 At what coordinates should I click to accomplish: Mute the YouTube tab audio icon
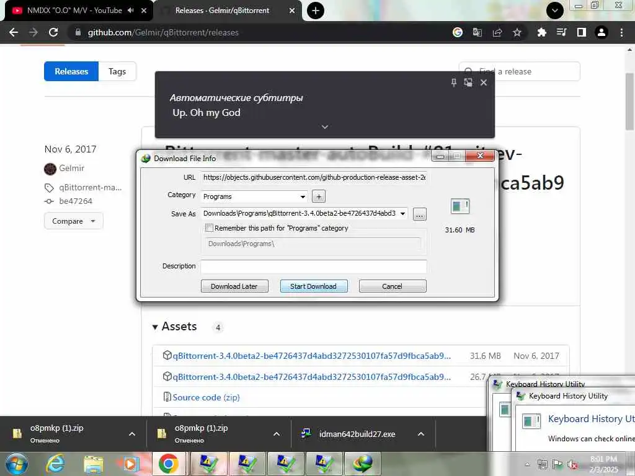tap(130, 11)
